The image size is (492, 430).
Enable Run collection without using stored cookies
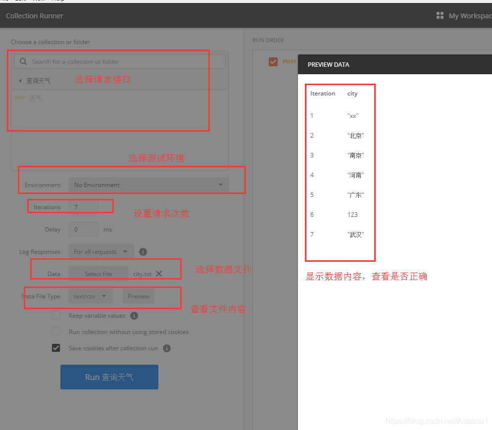[x=56, y=332]
